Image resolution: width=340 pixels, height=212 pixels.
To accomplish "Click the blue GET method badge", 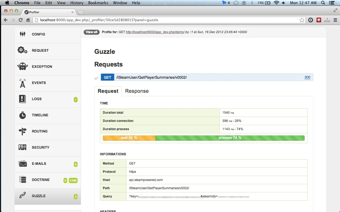I will click(x=107, y=77).
